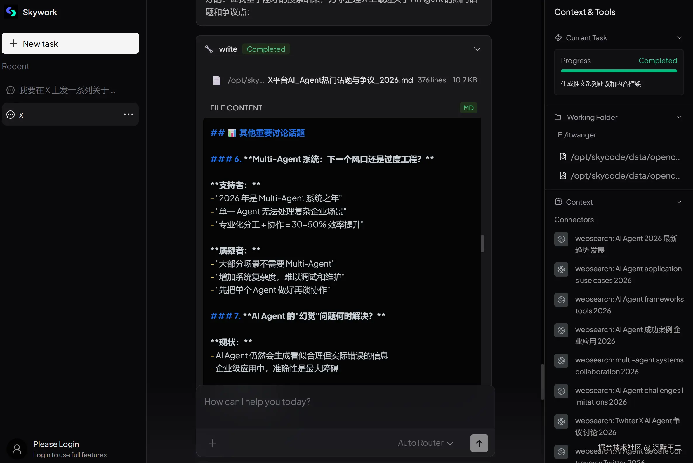Collapse the write Completed block chevron
The width and height of the screenshot is (693, 463).
pos(477,49)
